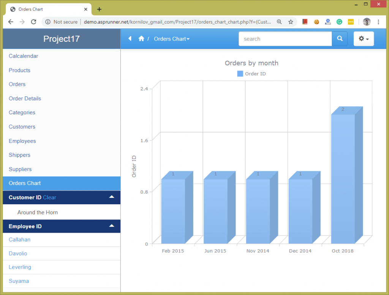Open the settings gear menu
This screenshot has width=389, height=295.
pyautogui.click(x=363, y=38)
